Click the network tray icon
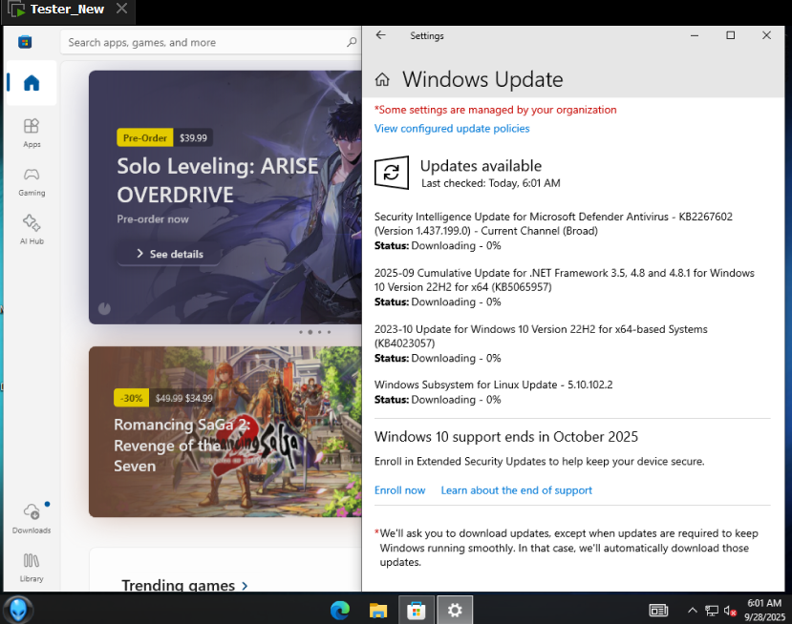The image size is (792, 624). pos(712,611)
